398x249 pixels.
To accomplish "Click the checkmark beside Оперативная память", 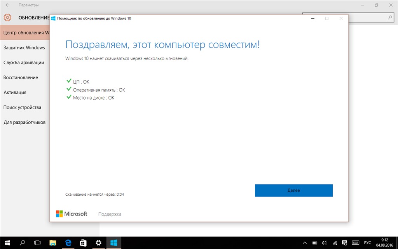I will (68, 89).
